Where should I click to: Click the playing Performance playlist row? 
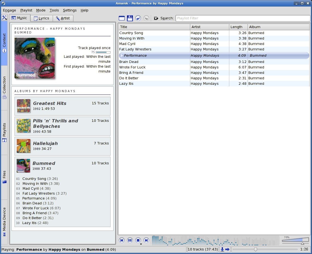click(x=214, y=56)
